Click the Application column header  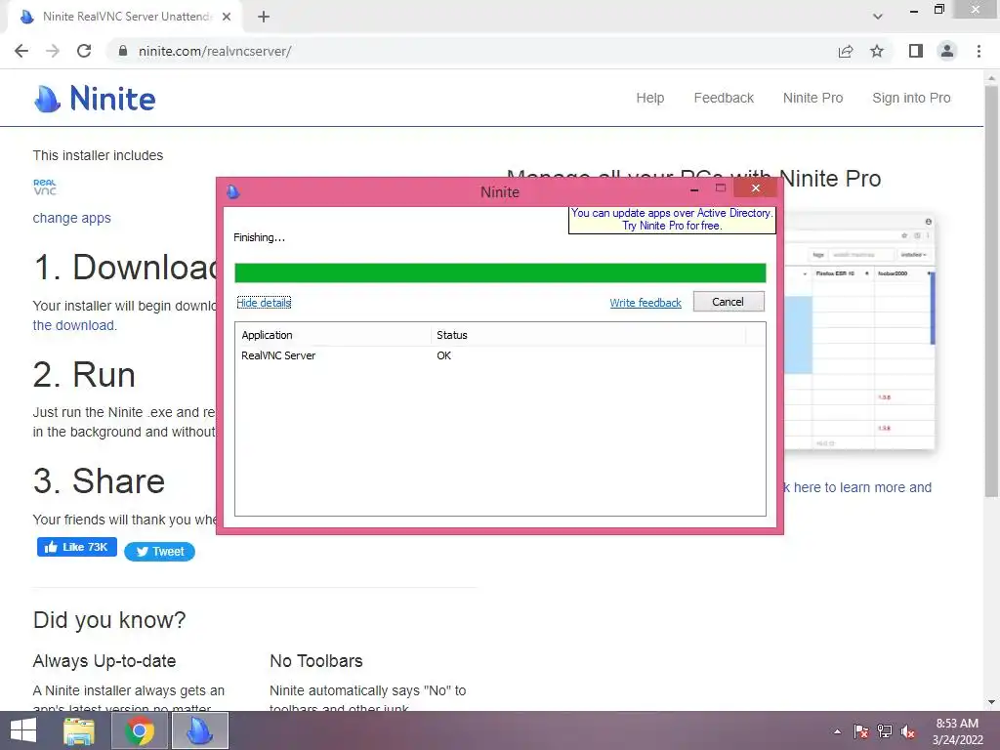click(334, 335)
